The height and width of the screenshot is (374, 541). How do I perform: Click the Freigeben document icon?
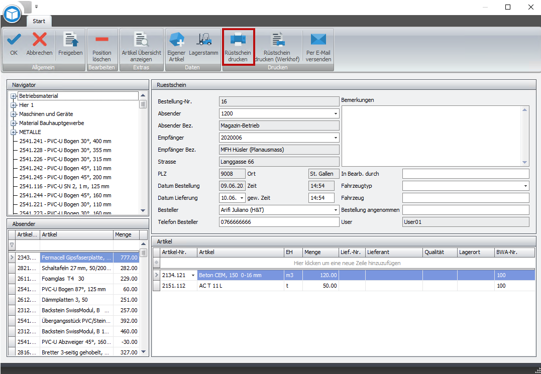[x=70, y=44]
